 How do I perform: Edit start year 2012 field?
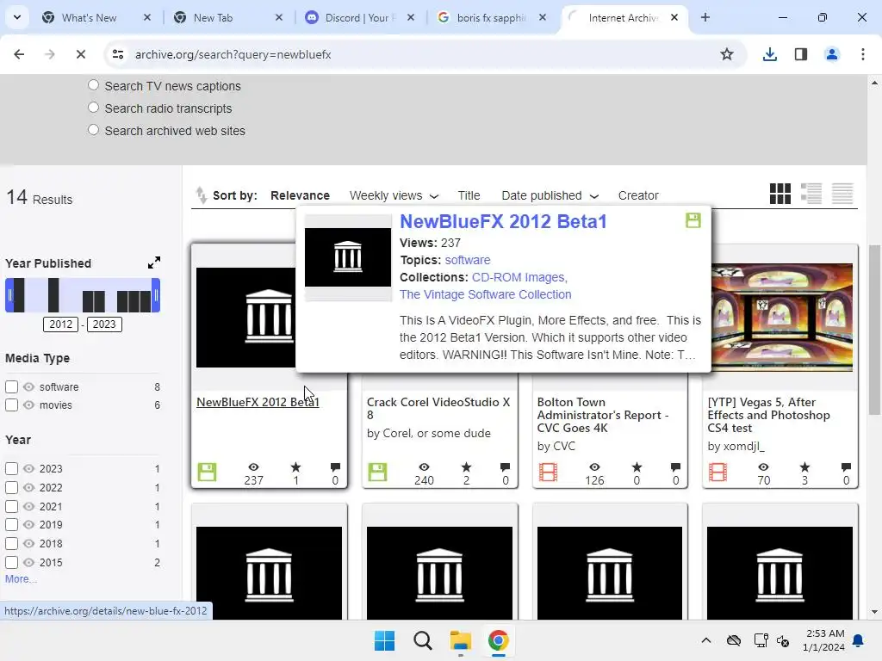pyautogui.click(x=61, y=324)
